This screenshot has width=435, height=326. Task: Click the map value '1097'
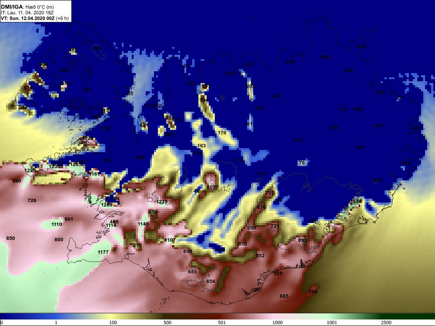coord(213,187)
